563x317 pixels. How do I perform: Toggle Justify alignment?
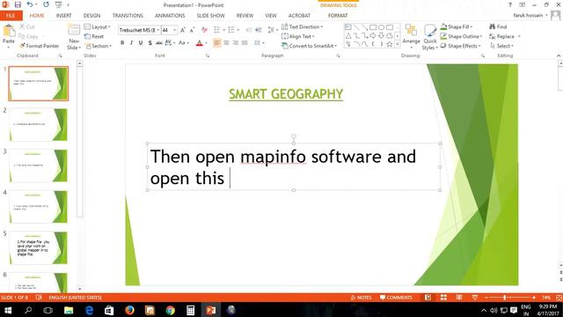(x=245, y=43)
